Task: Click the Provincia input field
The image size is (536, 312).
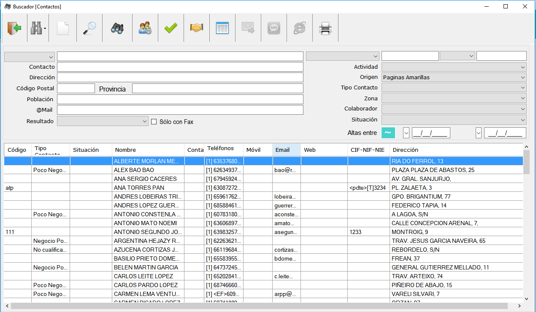Action: 218,88
